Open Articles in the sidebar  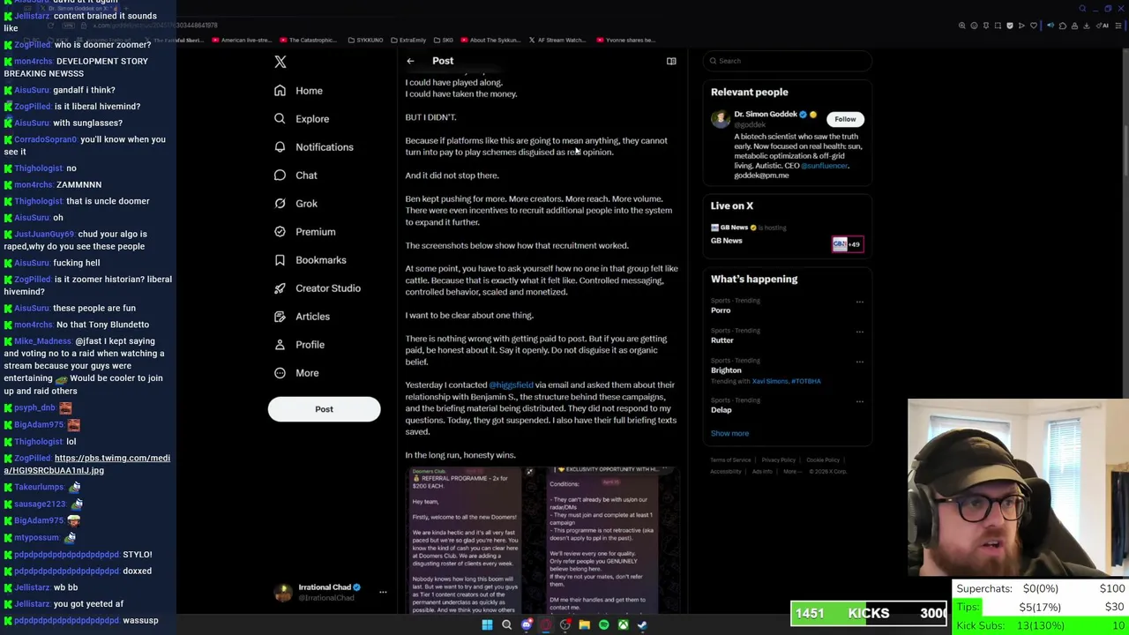[302, 317]
